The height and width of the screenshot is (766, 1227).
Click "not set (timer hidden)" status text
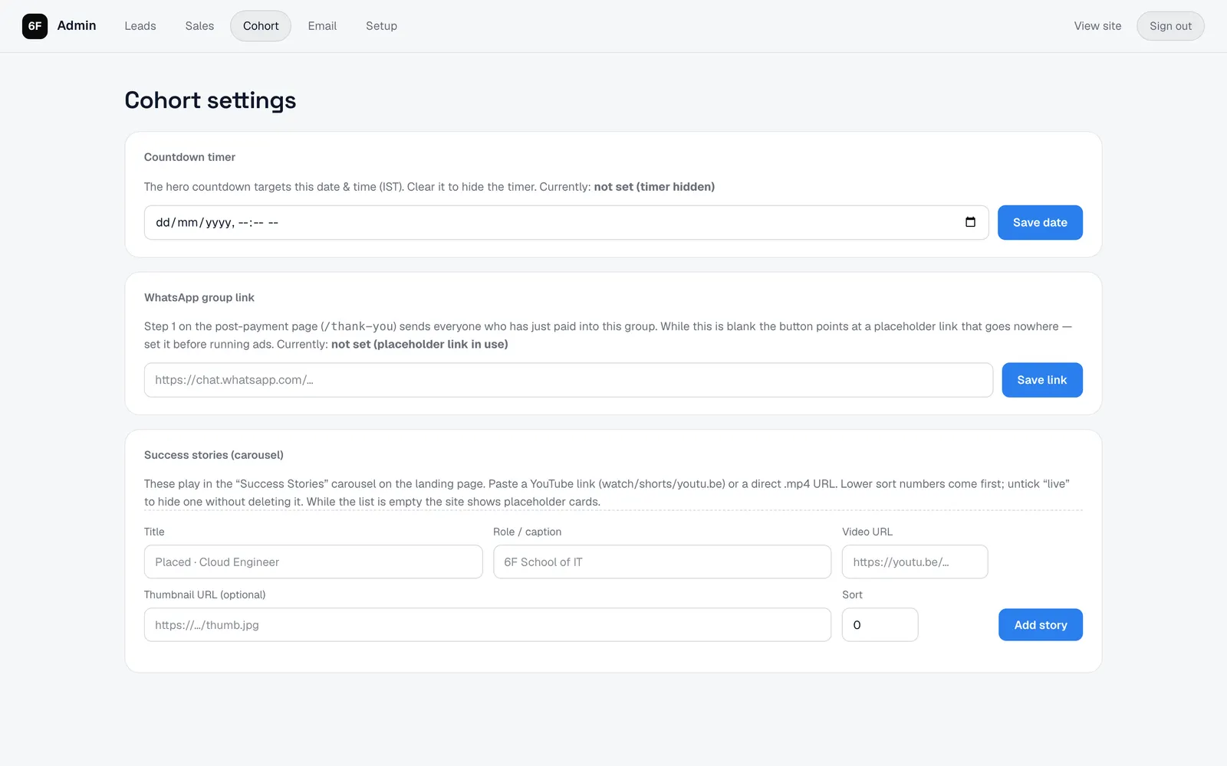pos(654,187)
